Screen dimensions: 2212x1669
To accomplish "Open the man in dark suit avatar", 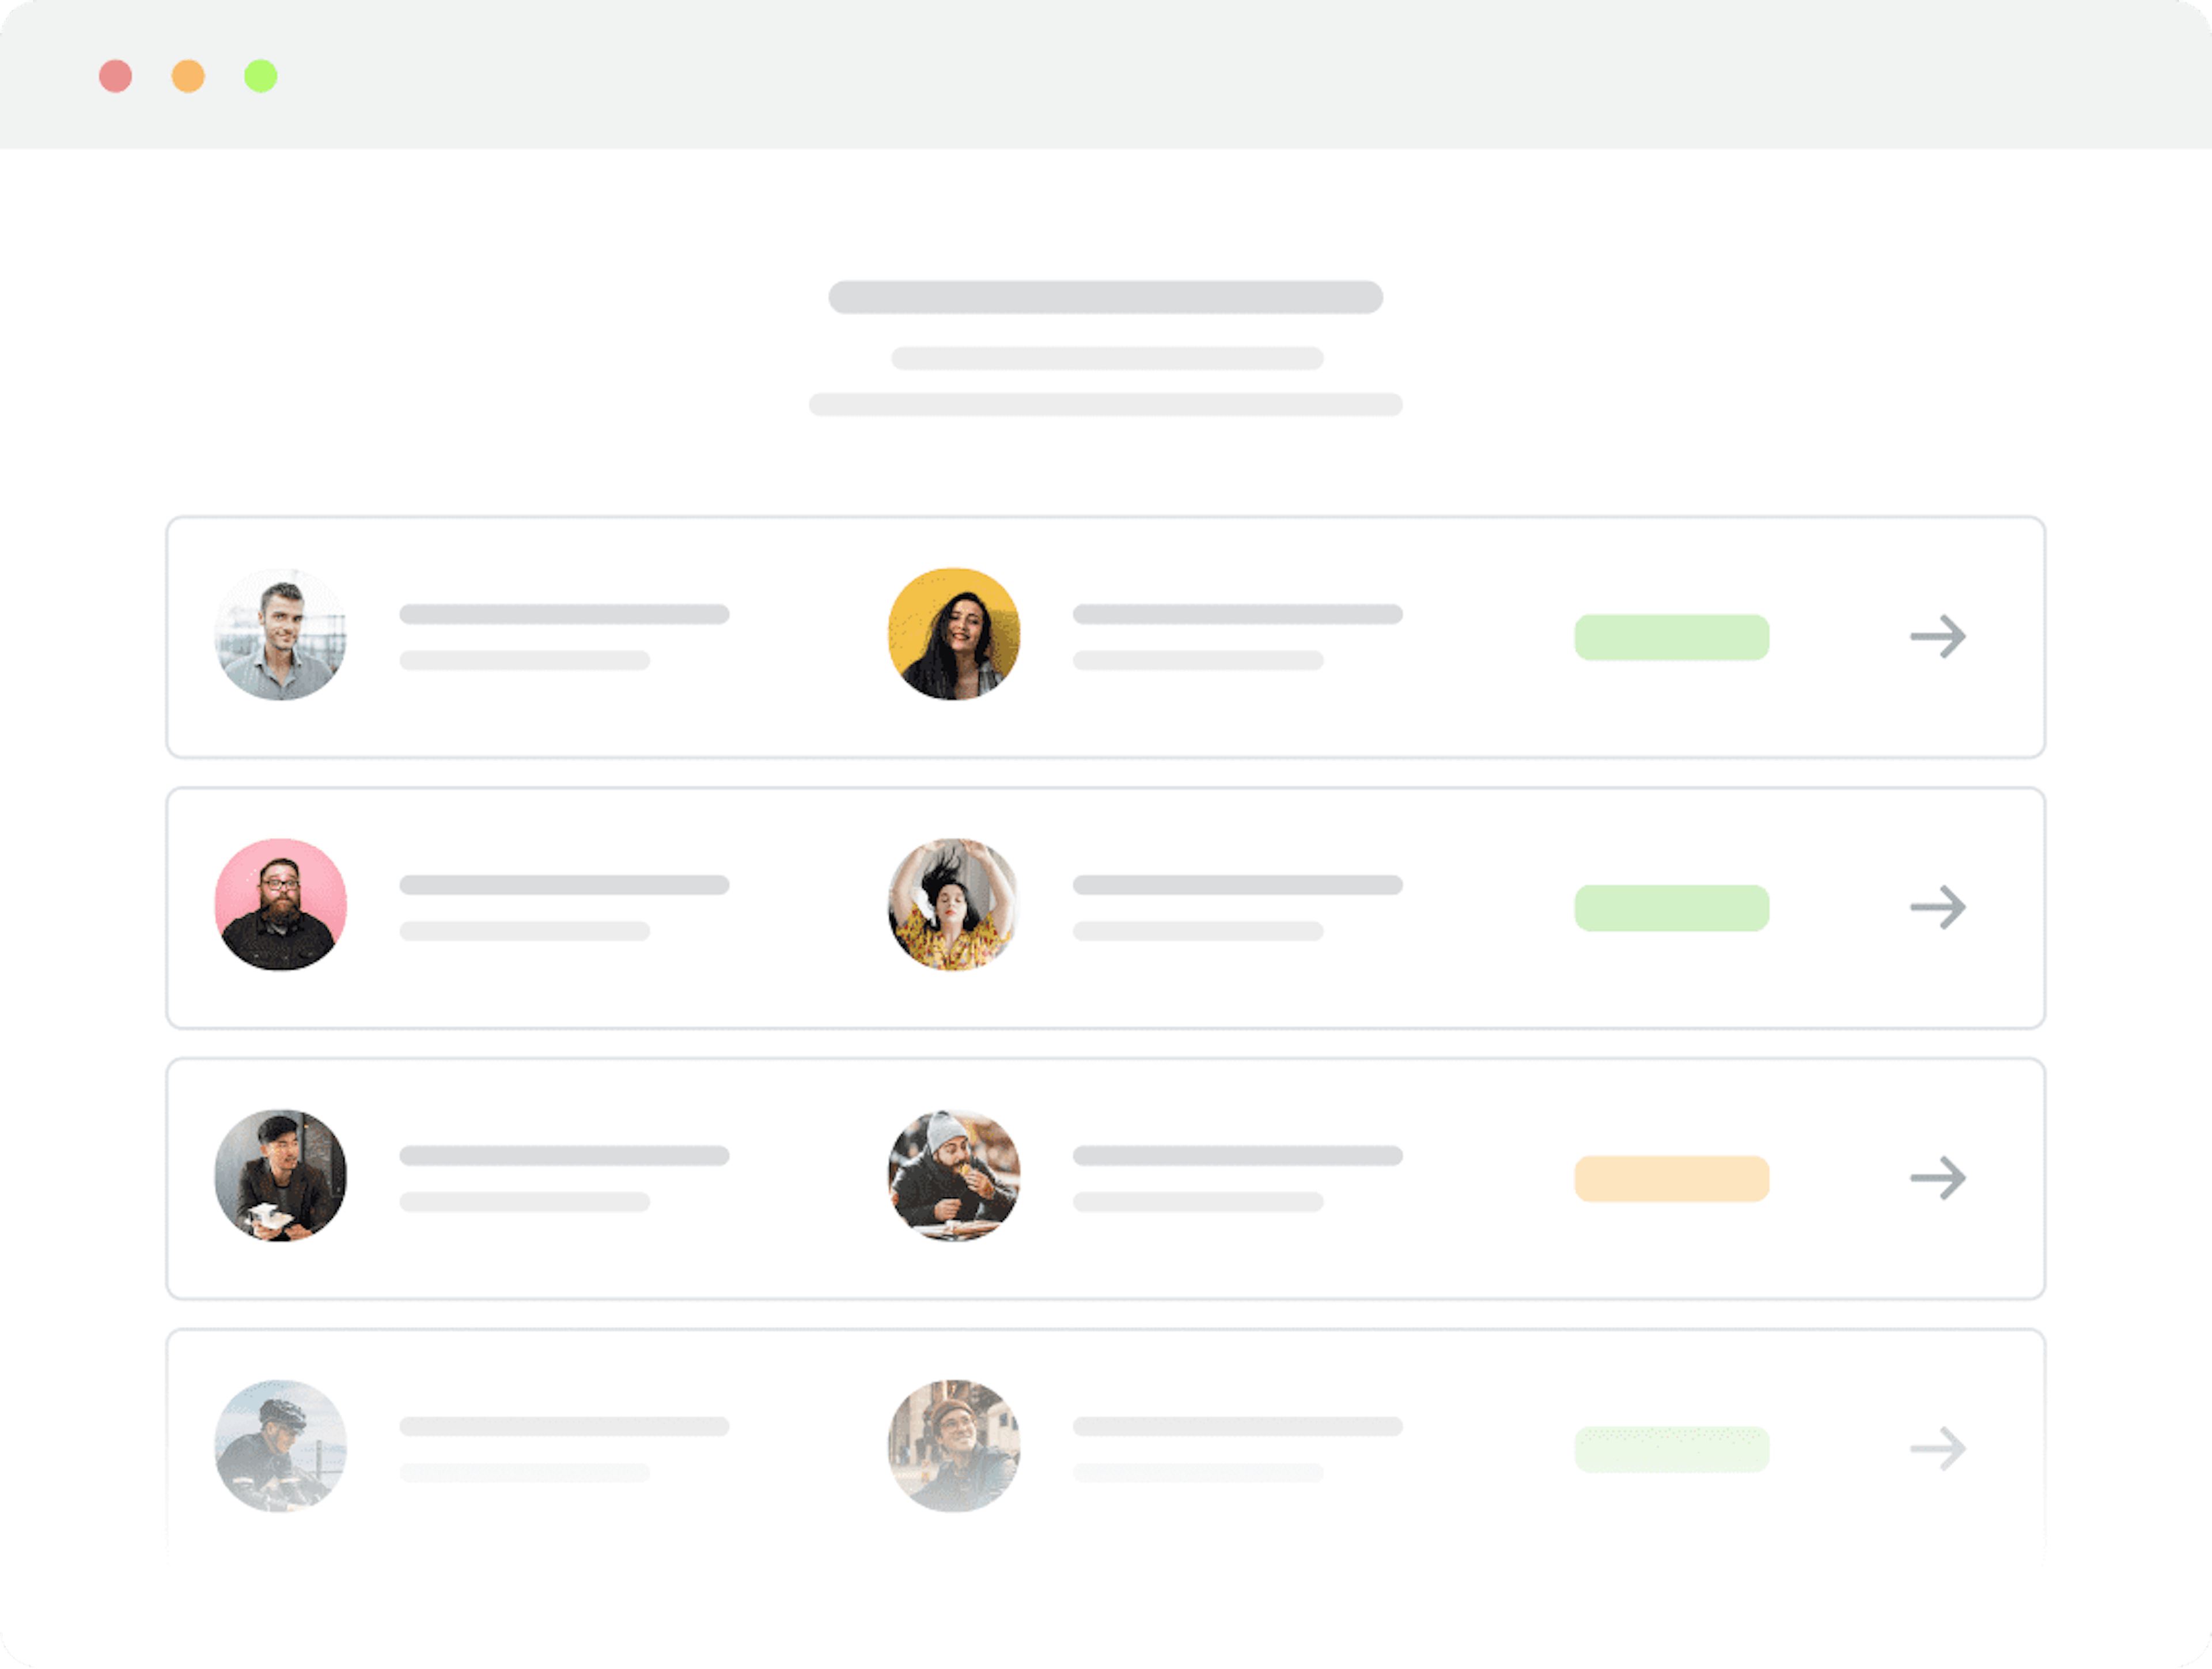I will point(281,1176).
